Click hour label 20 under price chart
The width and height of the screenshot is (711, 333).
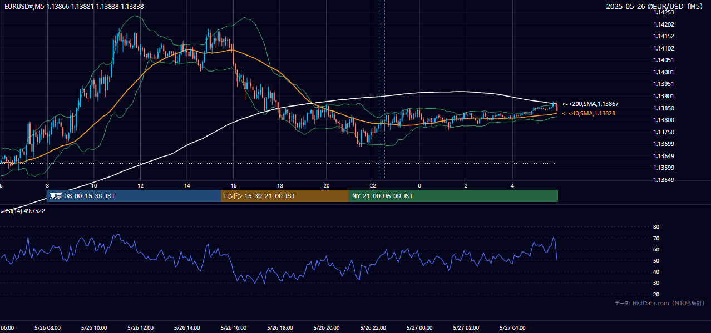(327, 185)
